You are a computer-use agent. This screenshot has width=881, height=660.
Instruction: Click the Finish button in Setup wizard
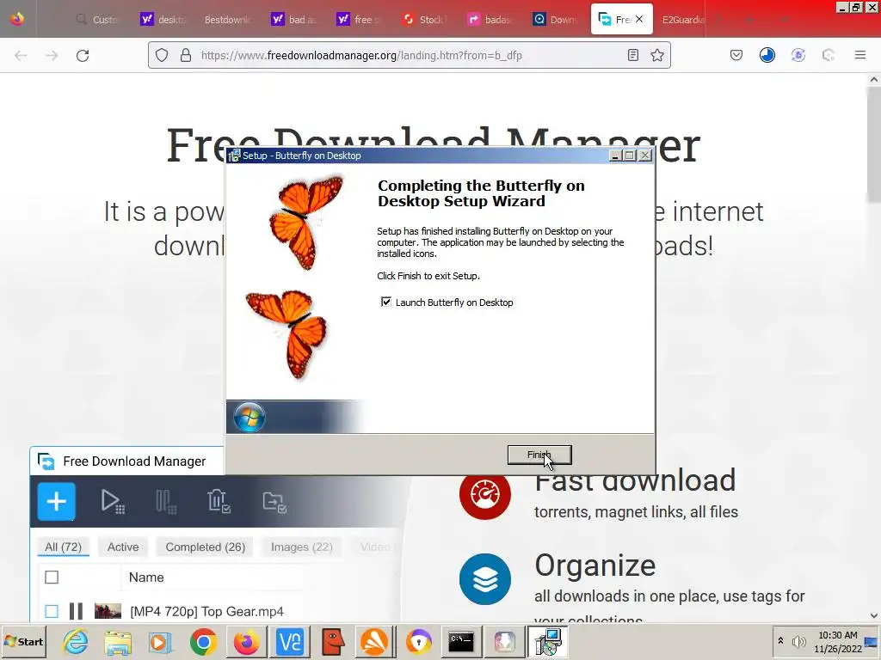pyautogui.click(x=539, y=455)
